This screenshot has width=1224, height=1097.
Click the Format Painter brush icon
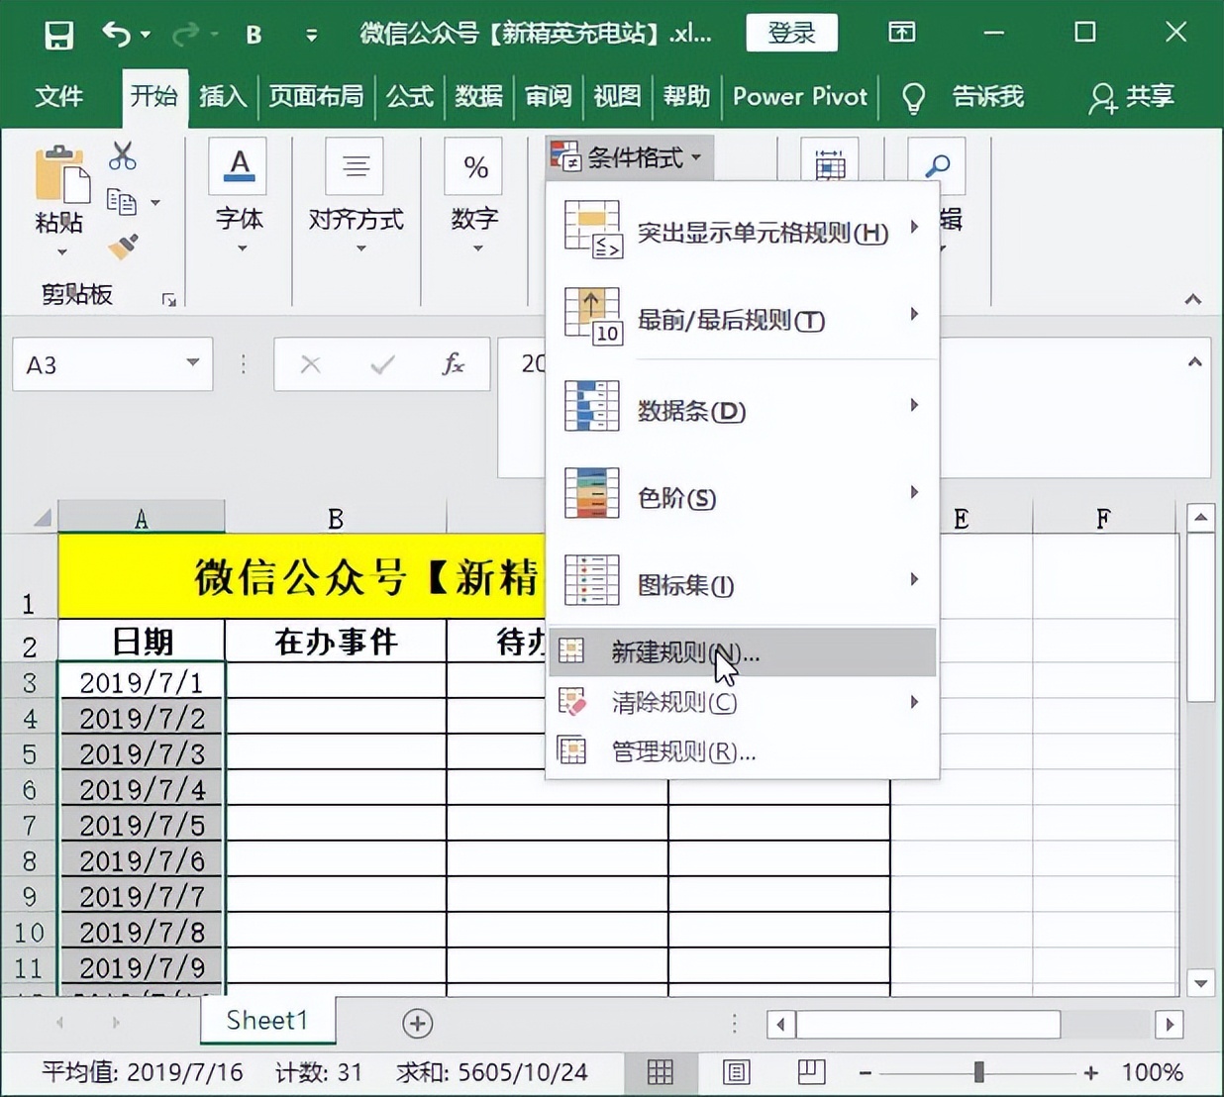click(x=123, y=246)
